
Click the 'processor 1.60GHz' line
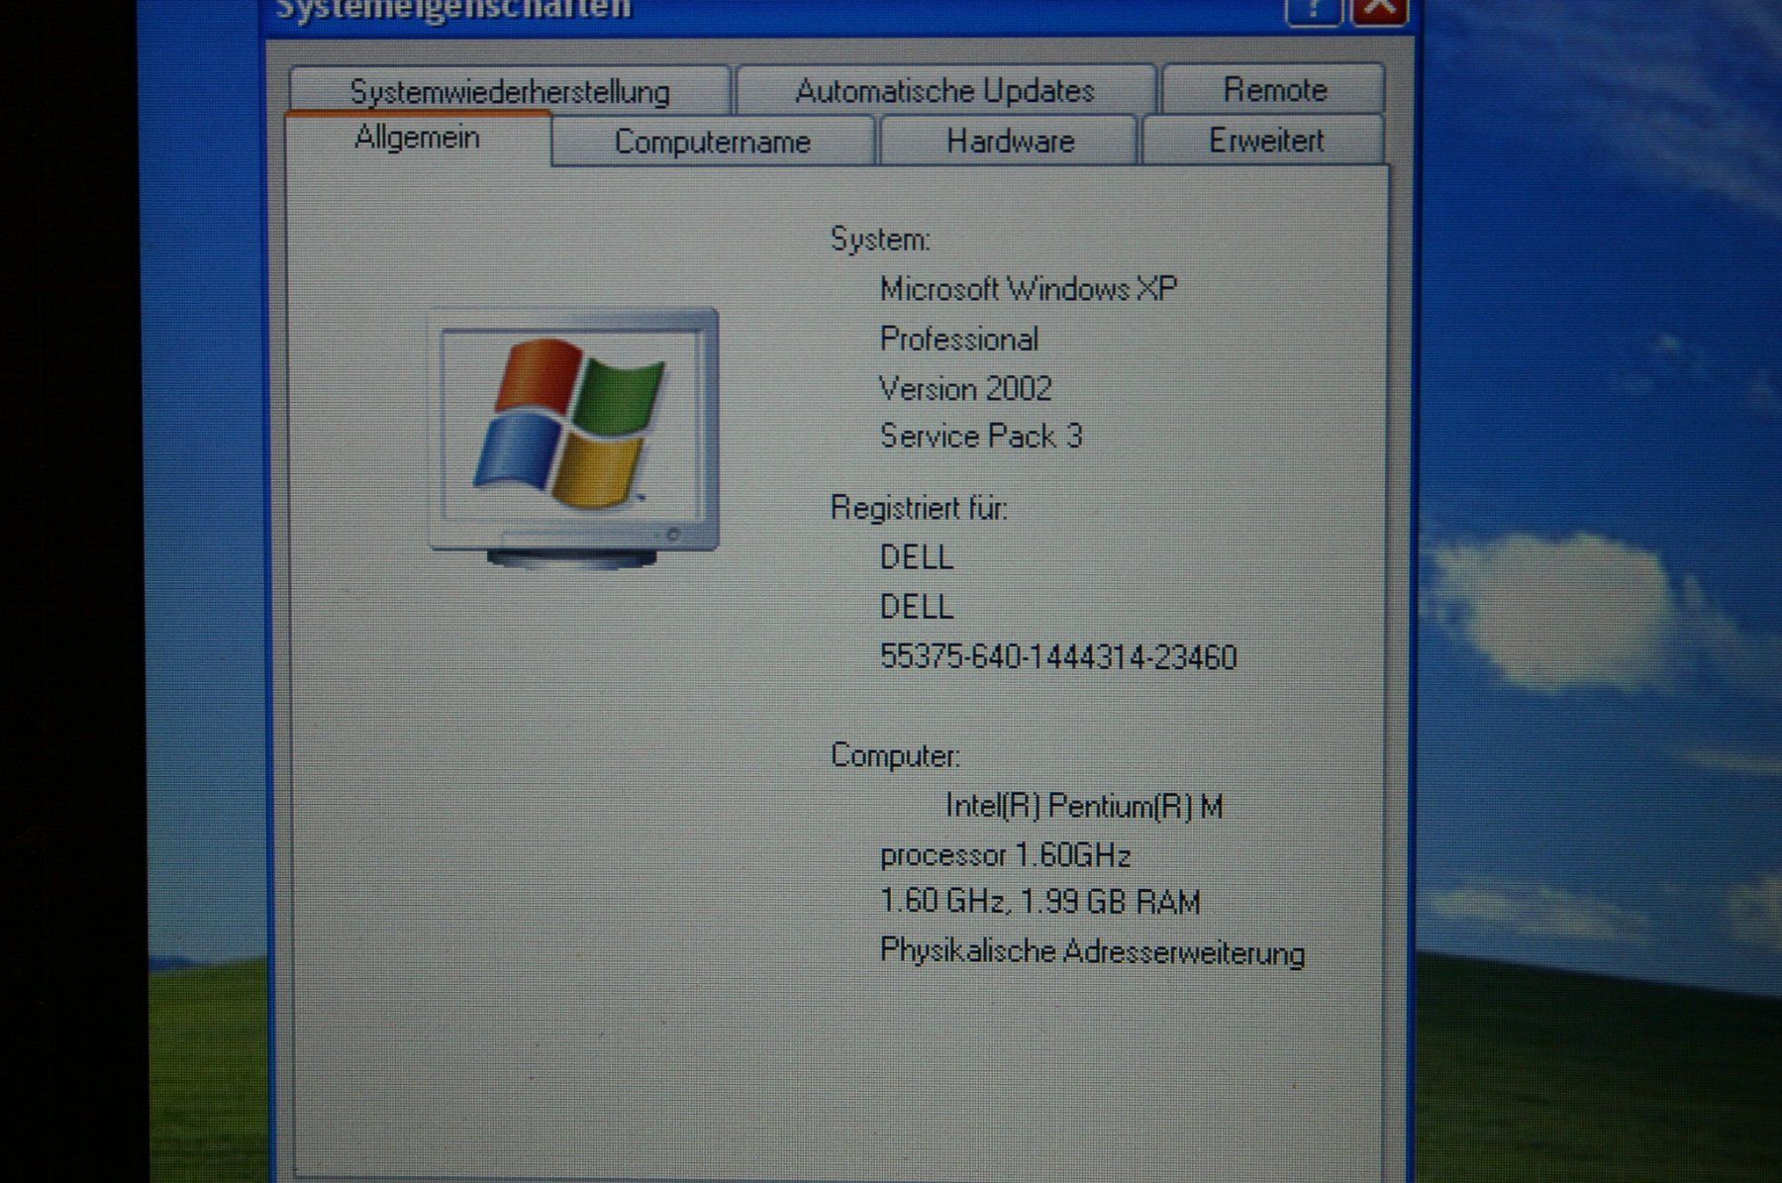[1005, 854]
